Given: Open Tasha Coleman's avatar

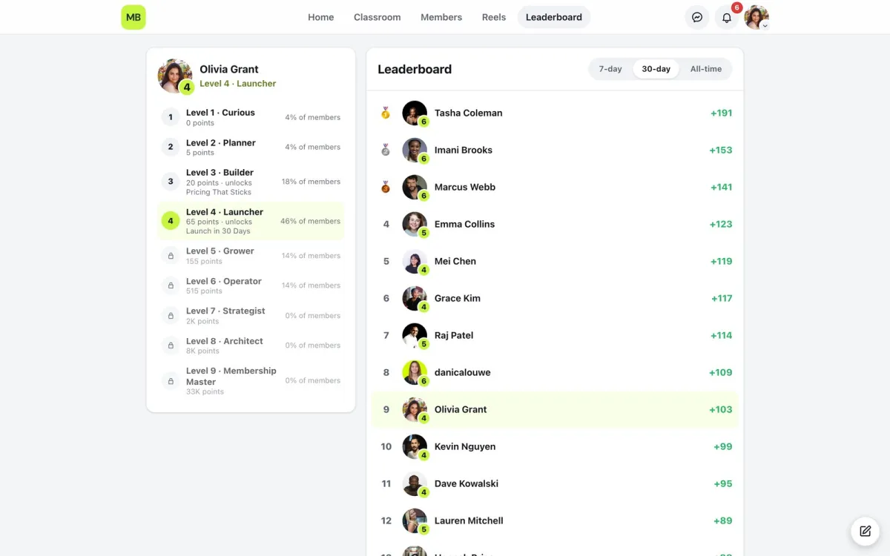Looking at the screenshot, I should pos(415,113).
